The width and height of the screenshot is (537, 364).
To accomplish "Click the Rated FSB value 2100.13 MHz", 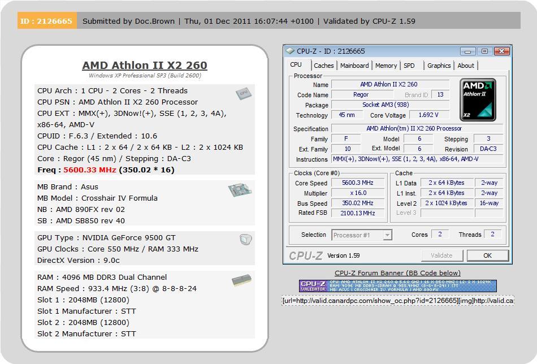I will tap(358, 213).
